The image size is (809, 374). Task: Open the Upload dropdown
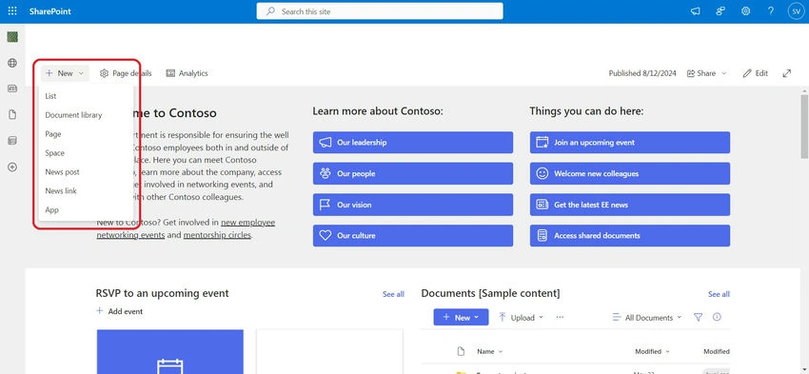[x=521, y=318]
